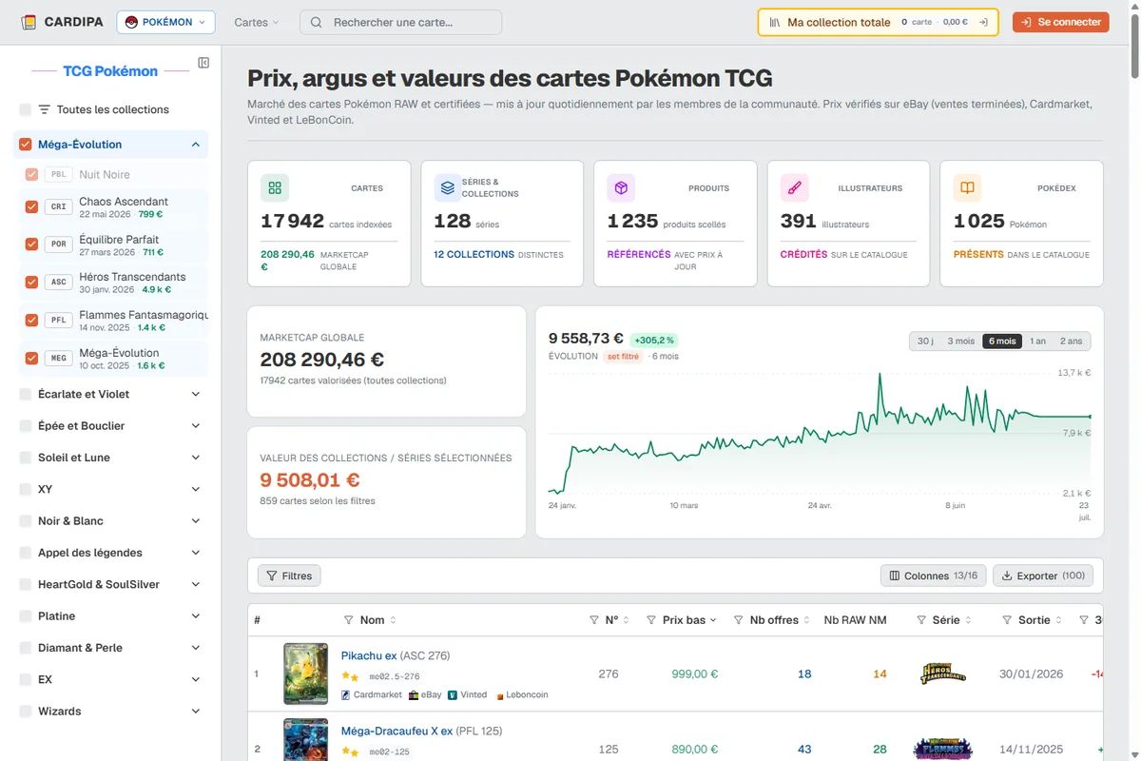Click filter icon on N° column
1141x761 pixels.
click(594, 620)
